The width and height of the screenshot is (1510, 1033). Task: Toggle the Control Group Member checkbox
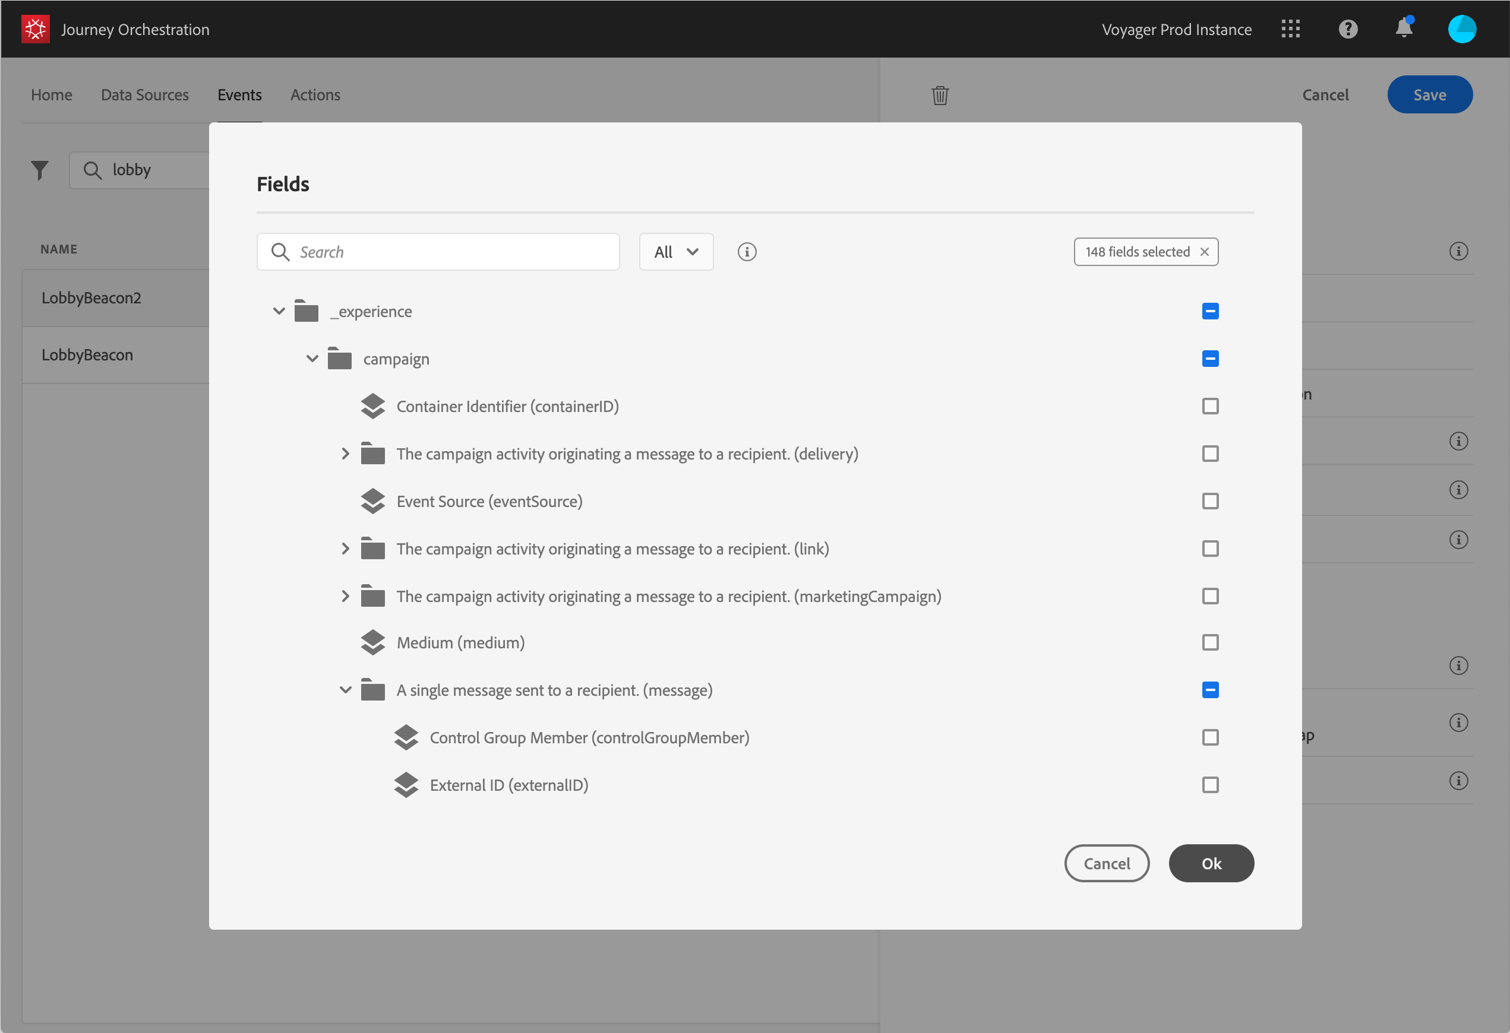click(1210, 737)
